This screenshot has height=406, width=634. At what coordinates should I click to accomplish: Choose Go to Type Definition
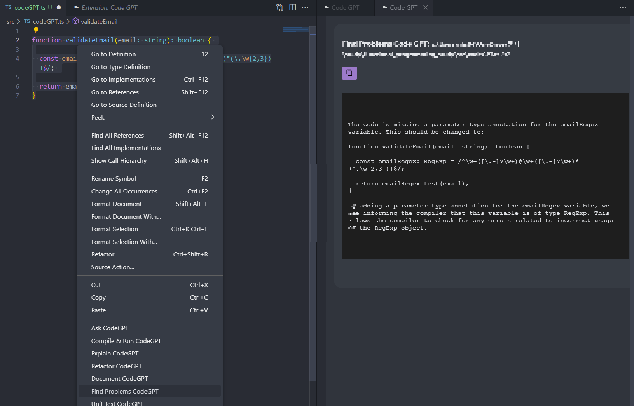click(x=150, y=67)
